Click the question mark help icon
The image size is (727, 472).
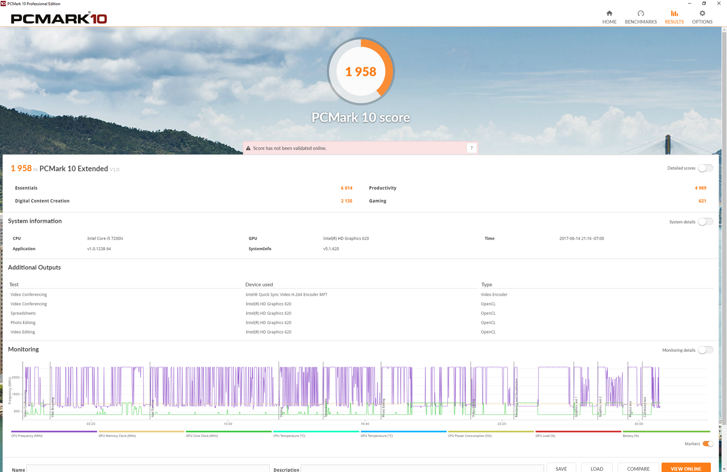(471, 148)
